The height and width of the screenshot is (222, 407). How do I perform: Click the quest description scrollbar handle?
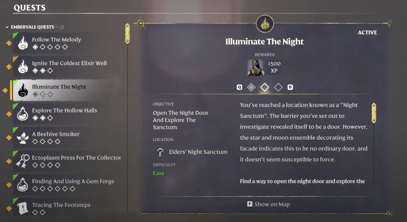(374, 113)
